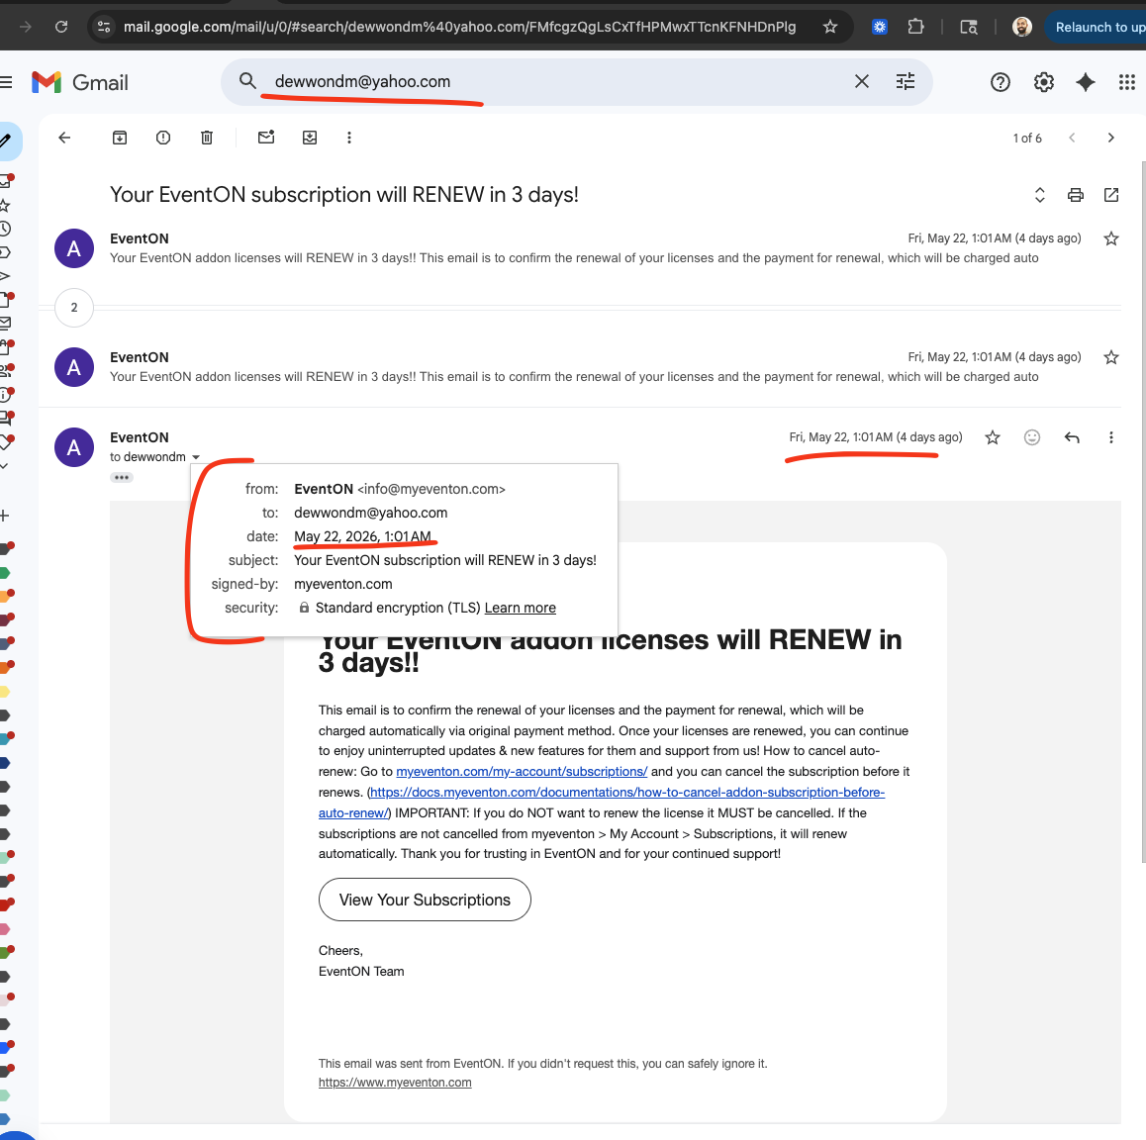This screenshot has width=1146, height=1140.
Task: Open the Gemini sparkle icon in the header
Action: pos(1086,82)
